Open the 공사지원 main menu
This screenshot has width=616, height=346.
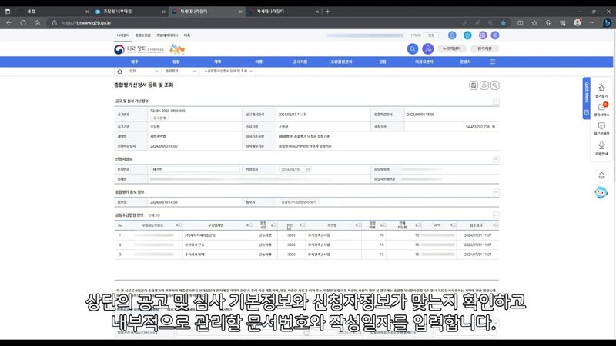[300, 62]
